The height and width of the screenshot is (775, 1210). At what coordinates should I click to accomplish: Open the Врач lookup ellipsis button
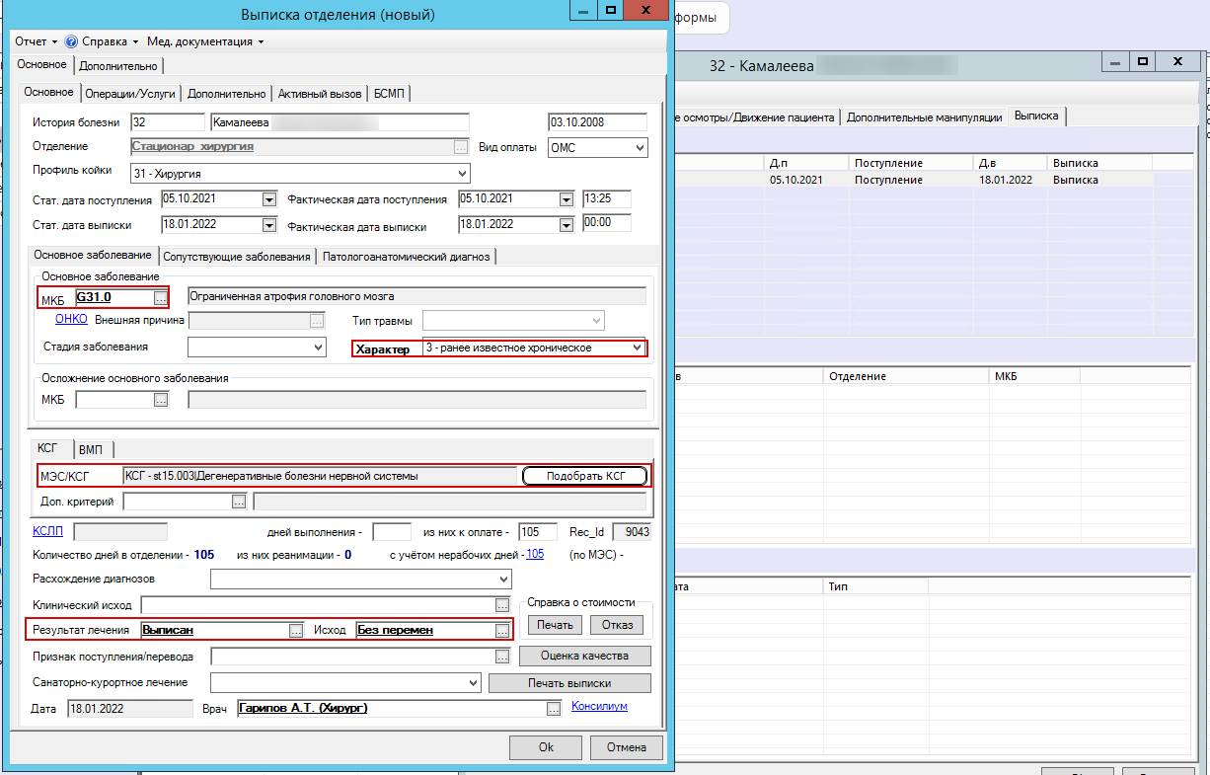[x=554, y=708]
